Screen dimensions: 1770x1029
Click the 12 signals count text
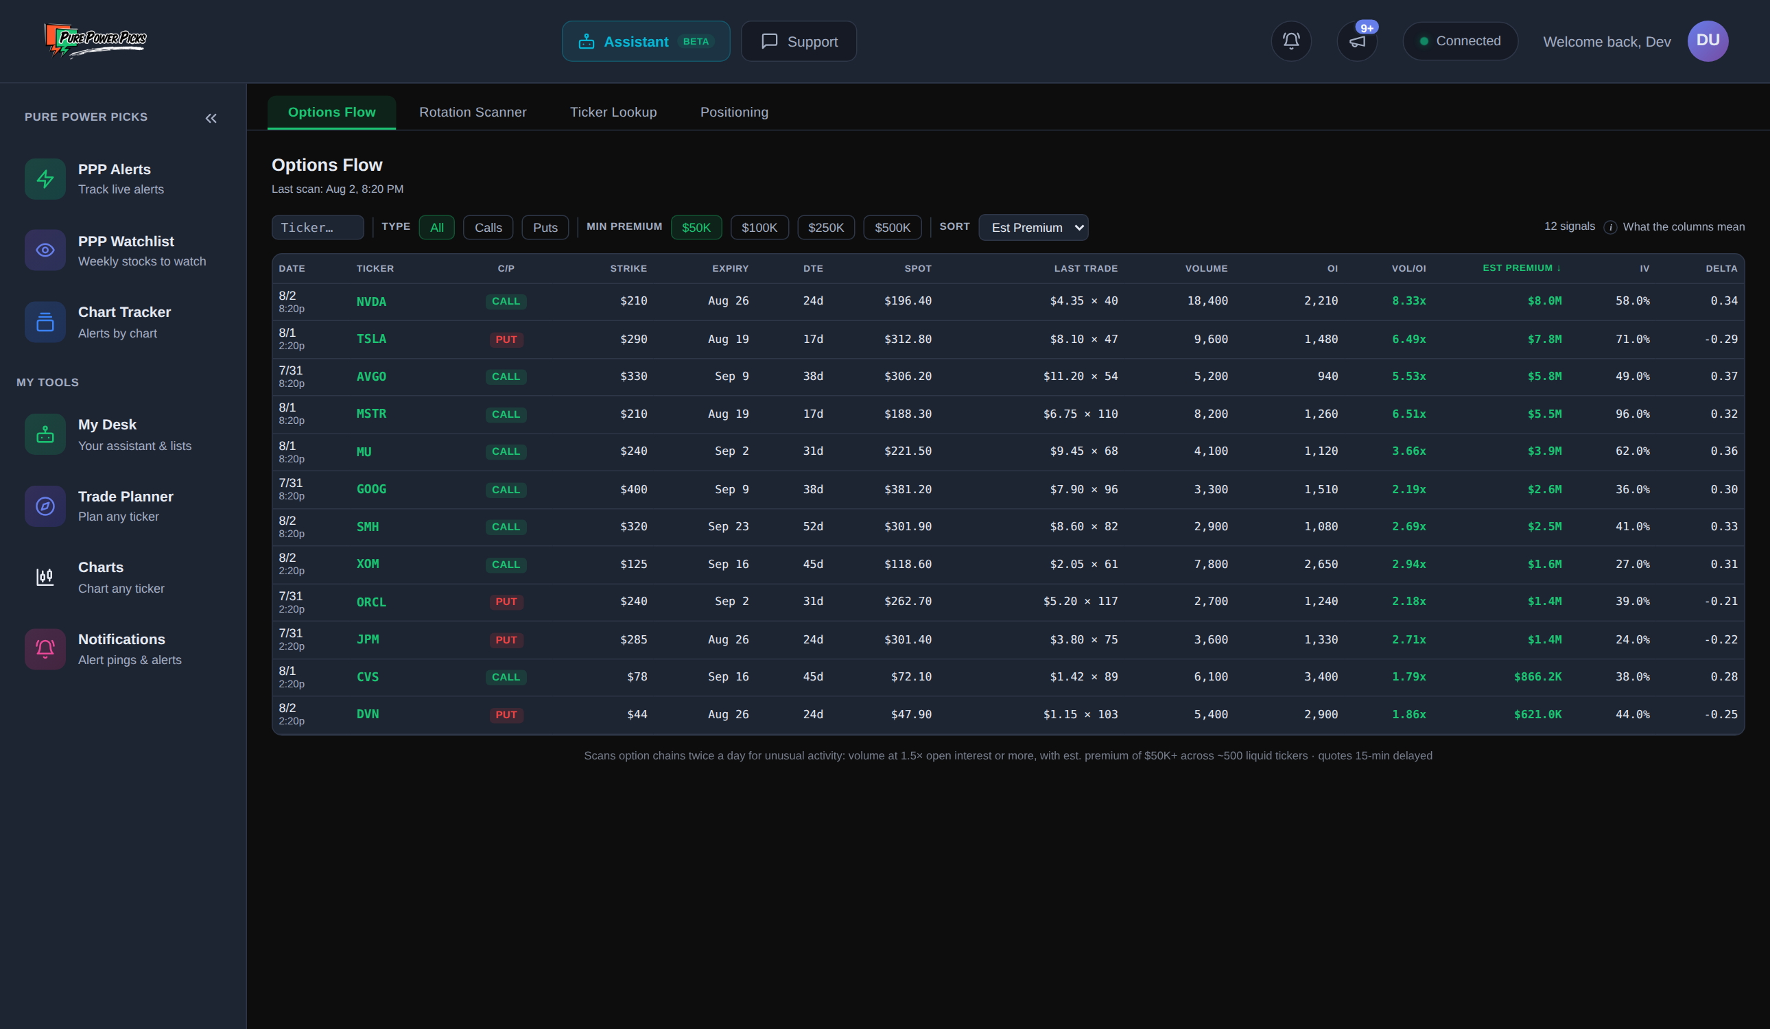[1569, 226]
